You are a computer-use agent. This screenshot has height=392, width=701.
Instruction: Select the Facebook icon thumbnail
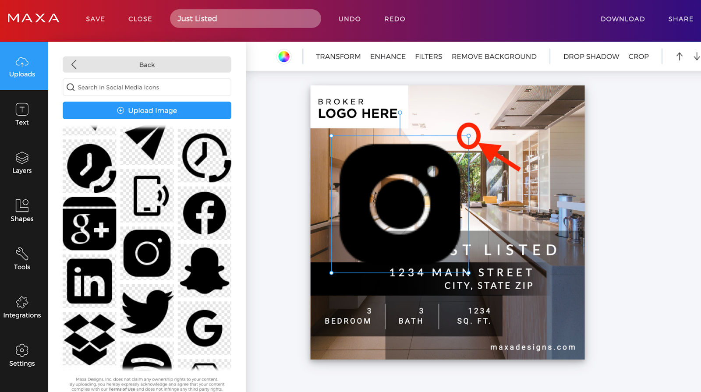point(205,213)
